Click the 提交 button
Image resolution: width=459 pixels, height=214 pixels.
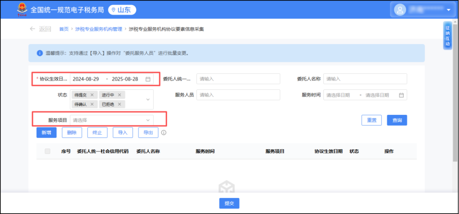click(229, 203)
